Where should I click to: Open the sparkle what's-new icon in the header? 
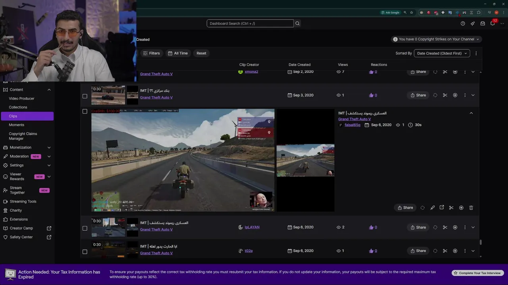pyautogui.click(x=473, y=23)
